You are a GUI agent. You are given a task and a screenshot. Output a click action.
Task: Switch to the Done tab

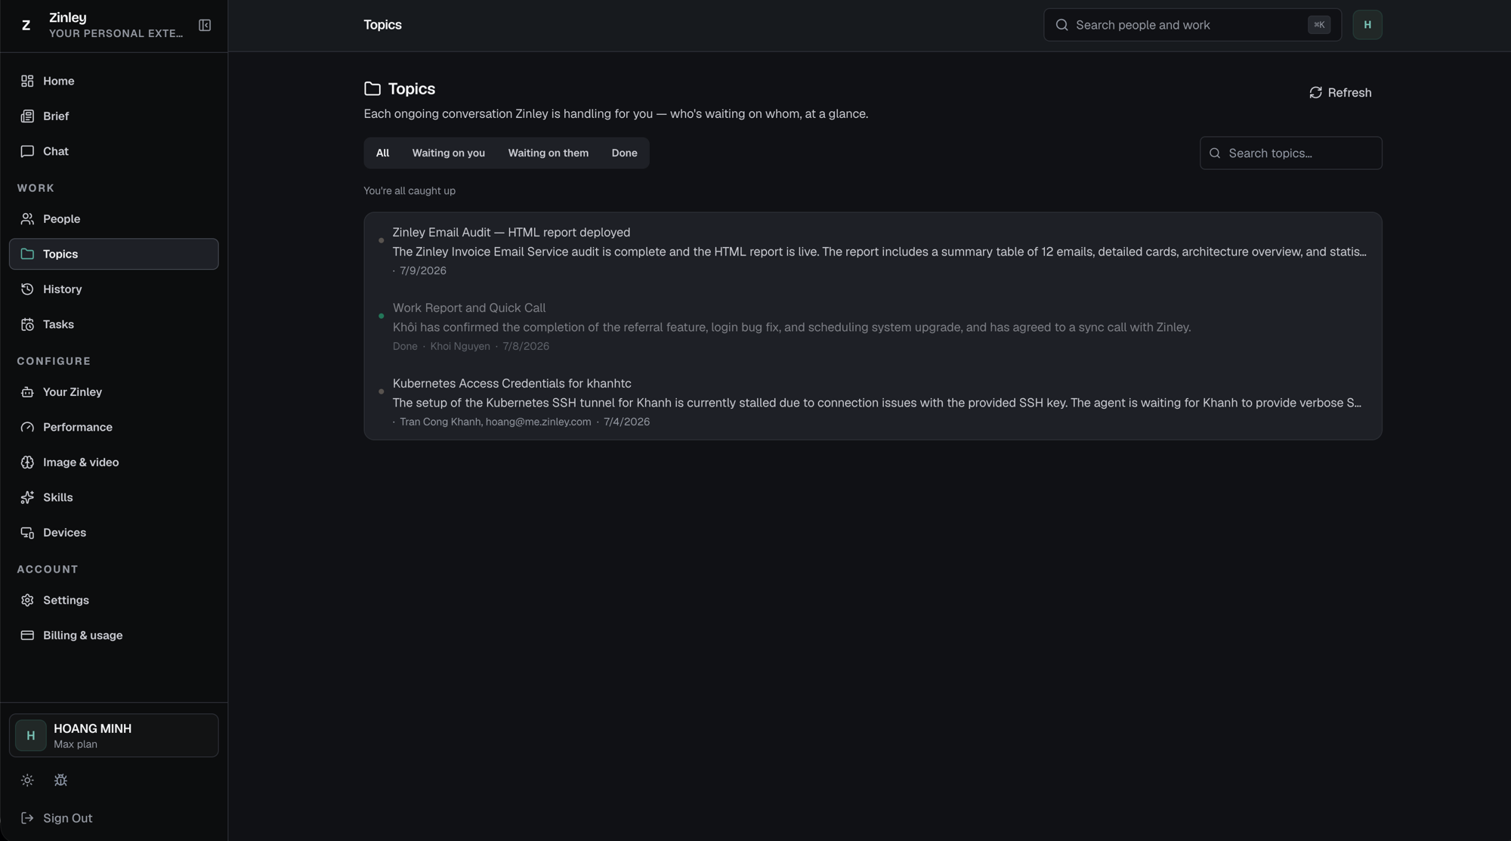[x=624, y=153]
